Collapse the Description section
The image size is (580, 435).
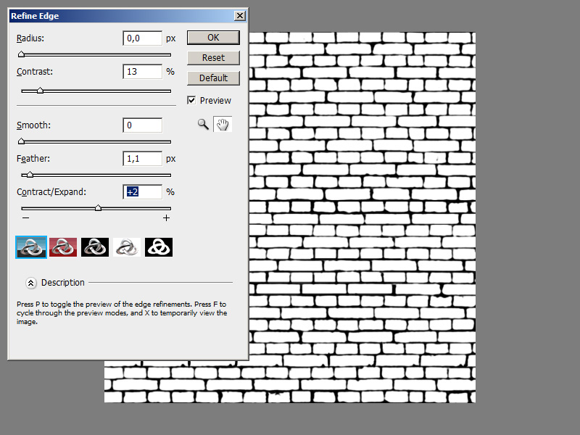30,283
